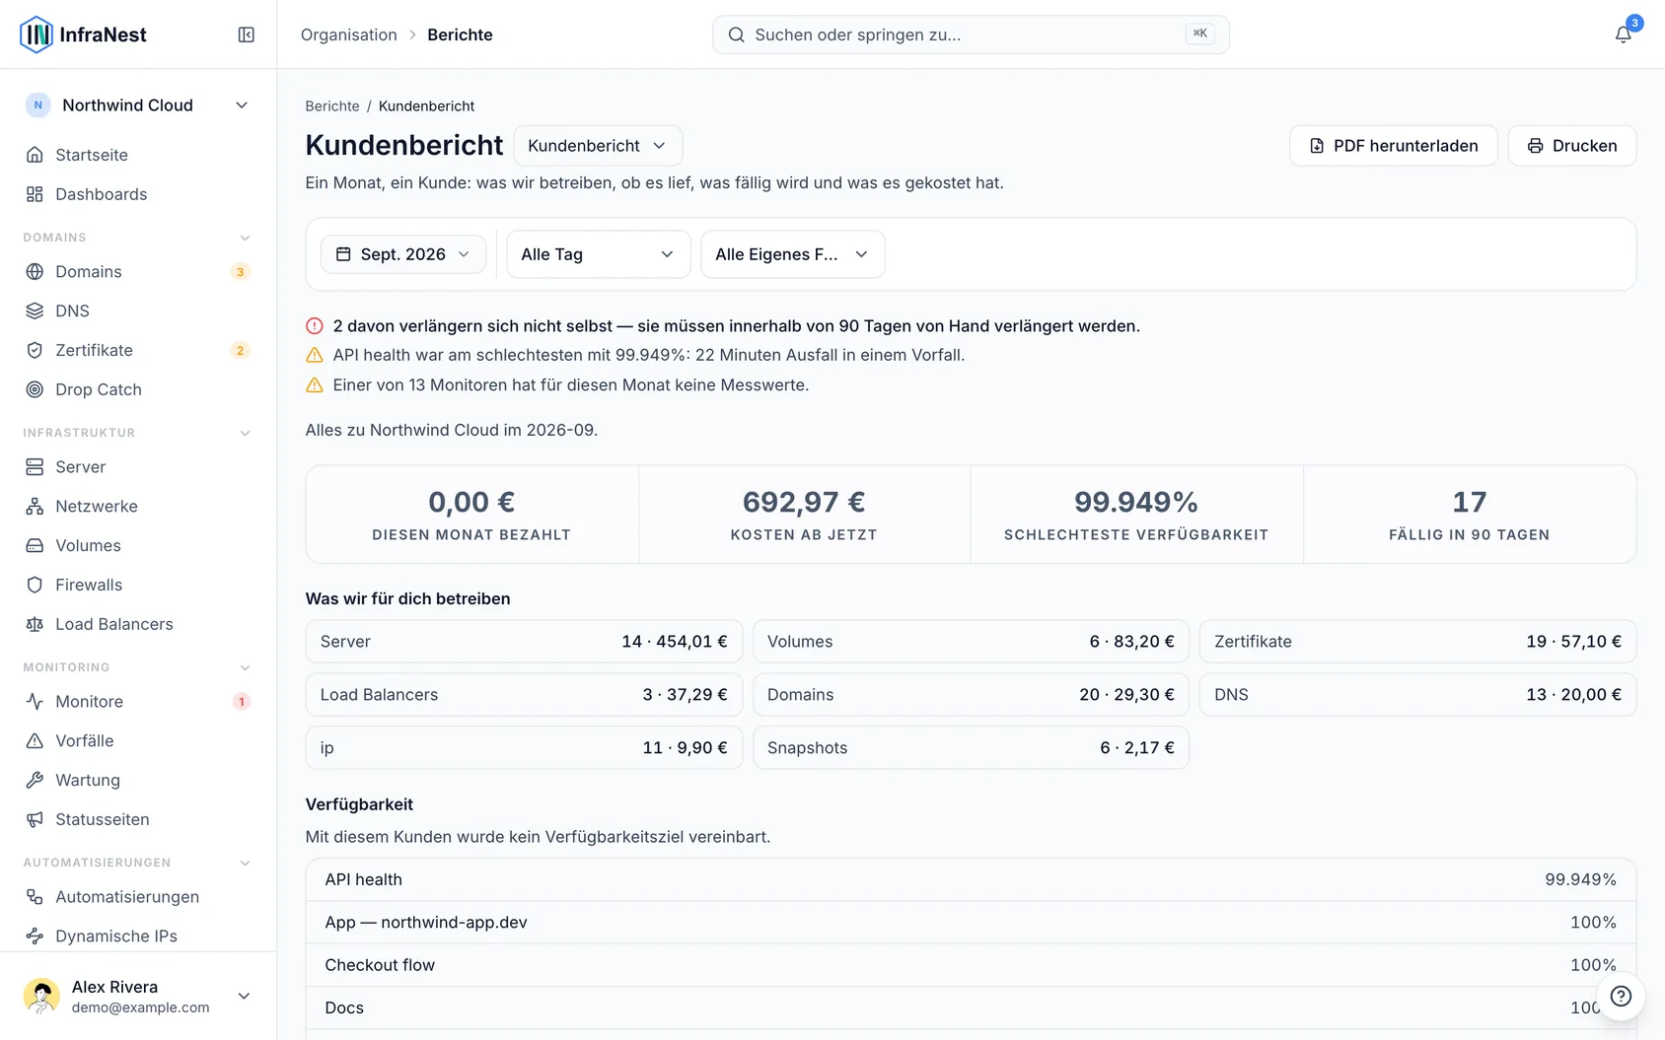
Task: Click the Server 14 · 454,01 € card
Action: click(x=524, y=642)
